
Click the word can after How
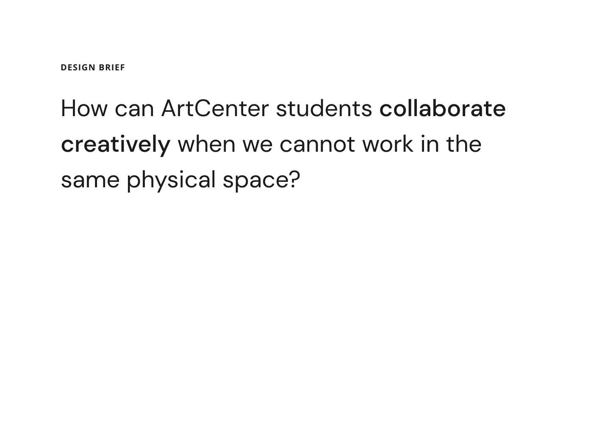point(134,108)
